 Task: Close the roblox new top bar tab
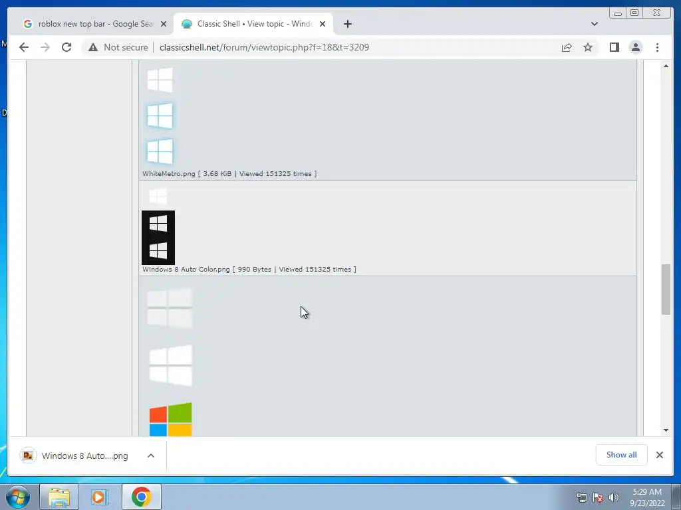pyautogui.click(x=164, y=24)
